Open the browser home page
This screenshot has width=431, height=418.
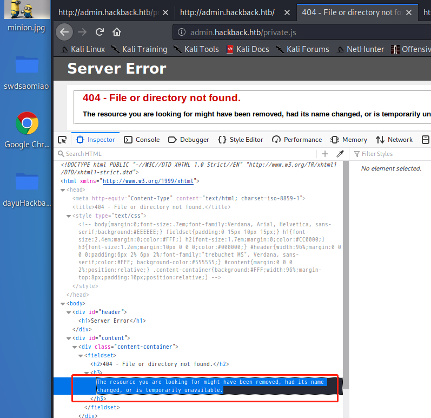coord(117,32)
